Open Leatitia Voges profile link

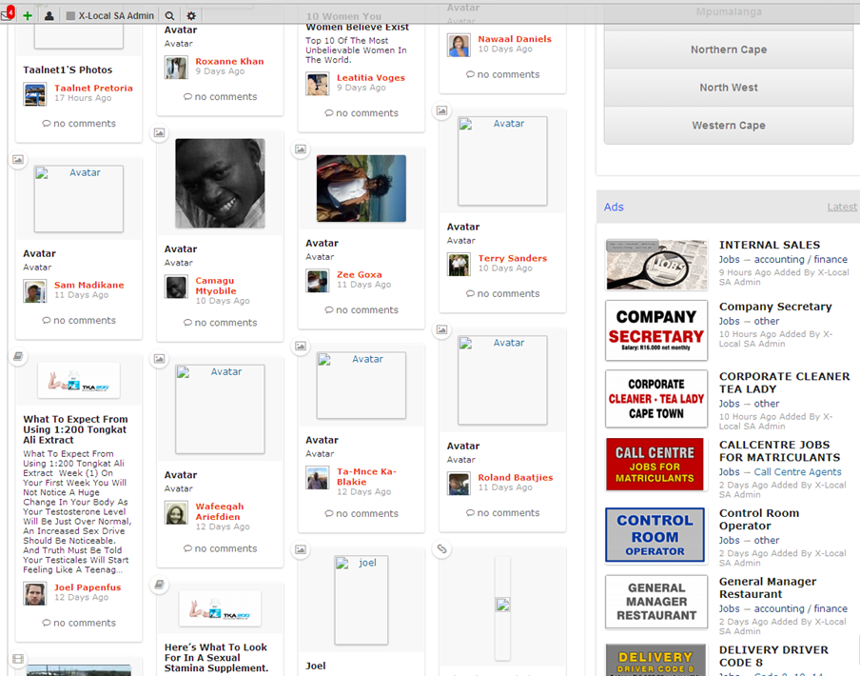(x=371, y=78)
